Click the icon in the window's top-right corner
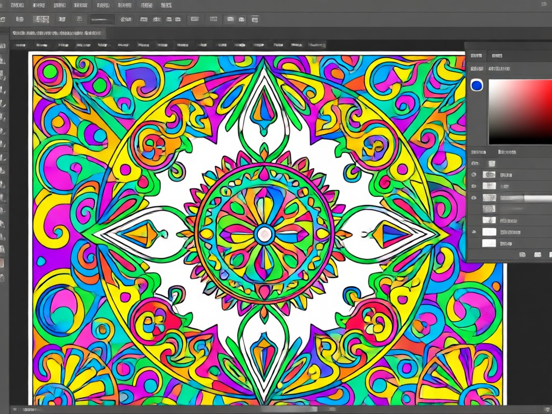552x414 pixels. [544, 4]
